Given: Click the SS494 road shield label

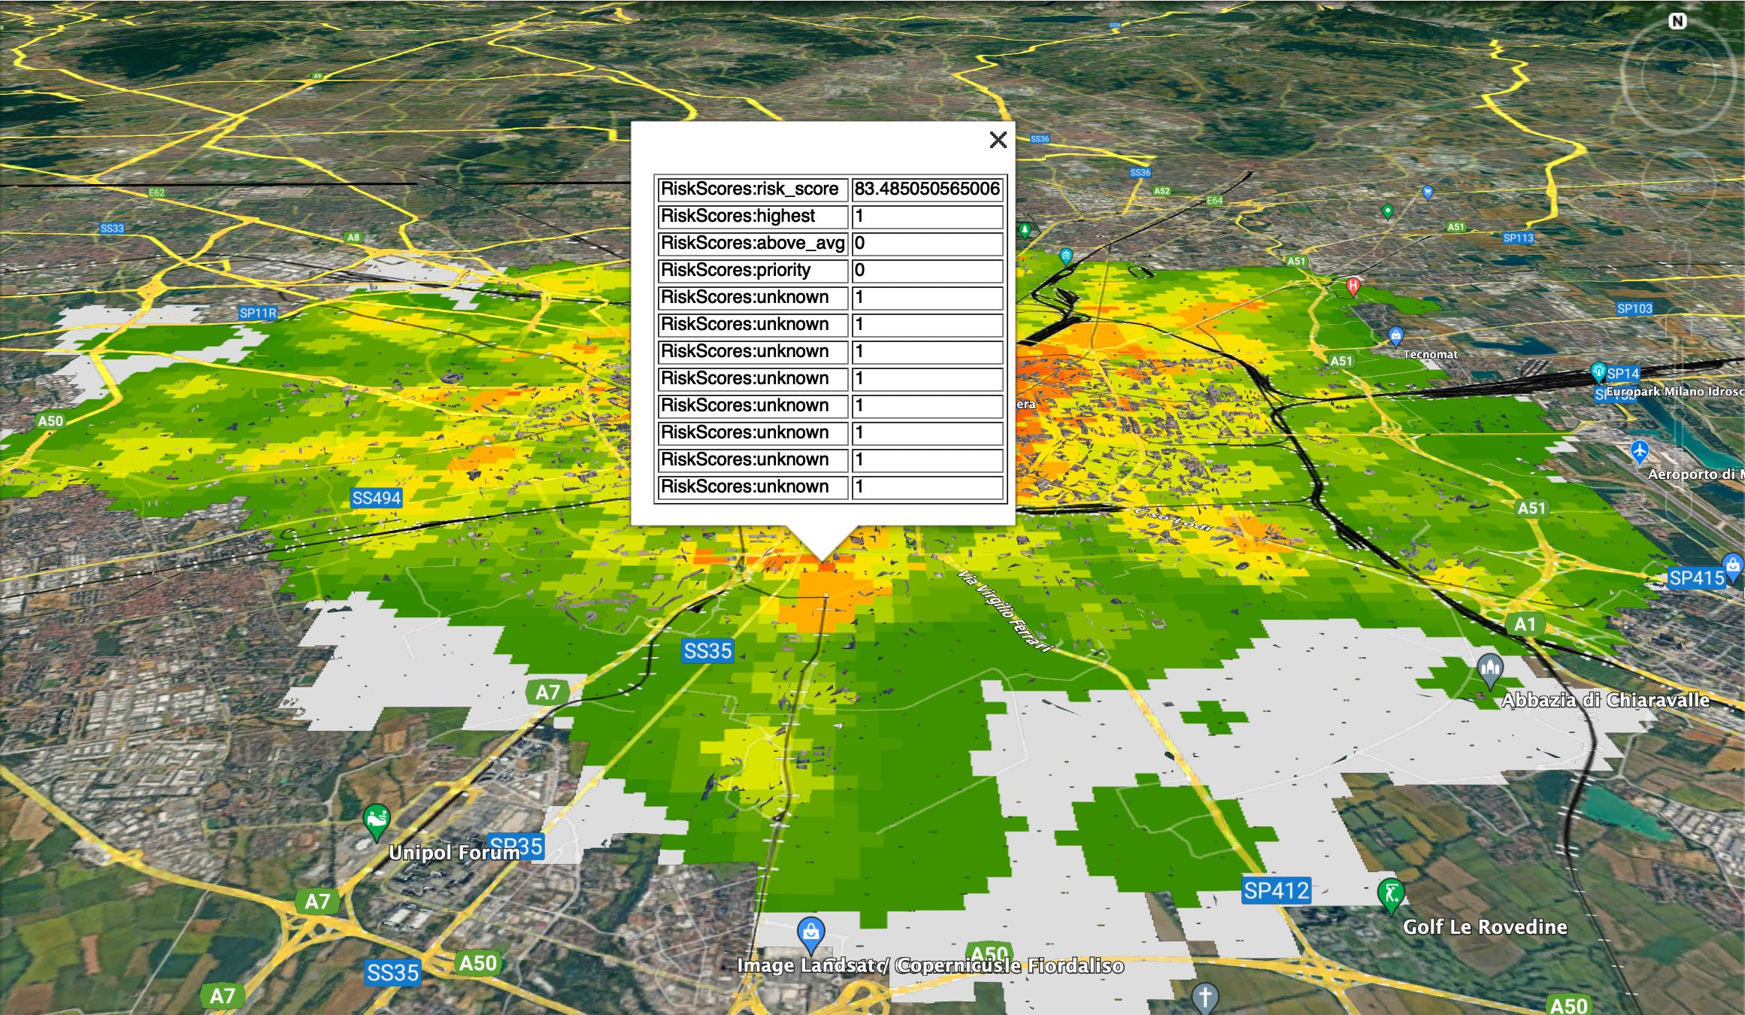Looking at the screenshot, I should [377, 498].
